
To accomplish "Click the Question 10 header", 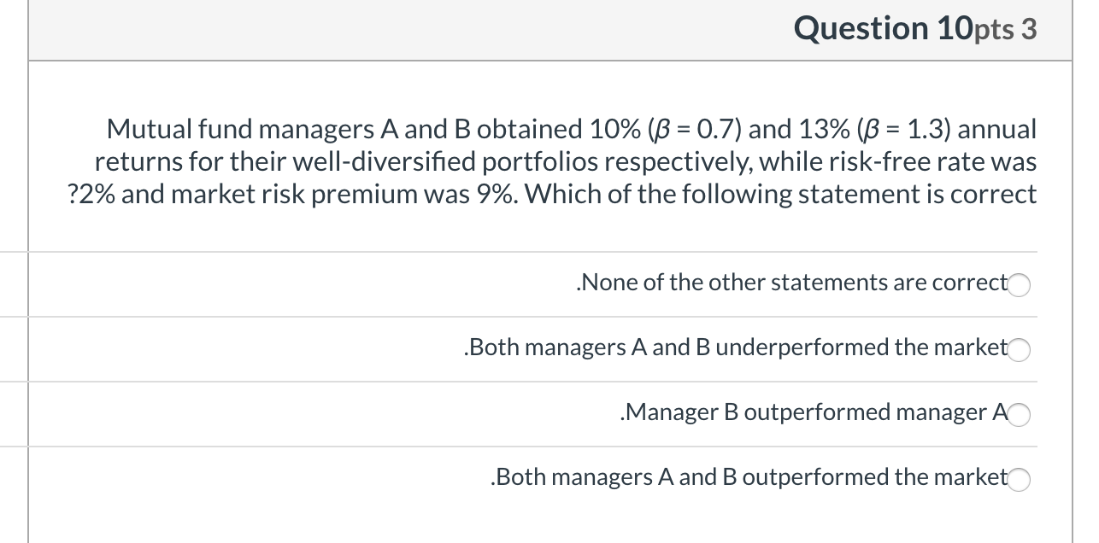I will click(884, 28).
